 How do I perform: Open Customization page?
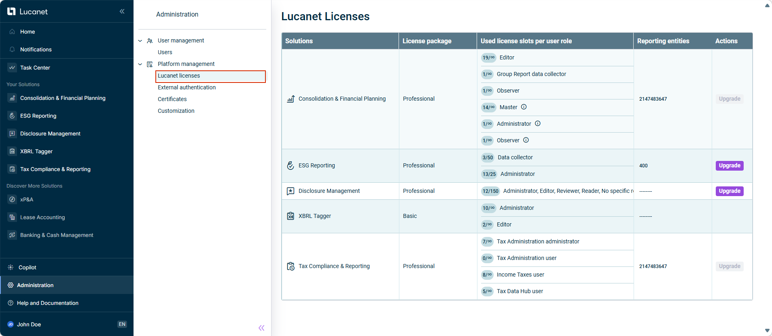176,111
